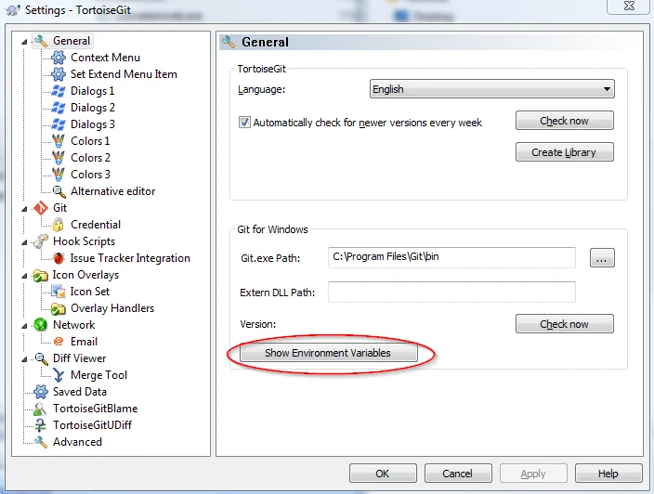Click the Apply button
This screenshot has height=494, width=654.
(x=533, y=474)
